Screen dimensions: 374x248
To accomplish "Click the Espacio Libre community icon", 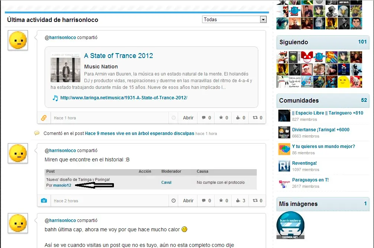I will click(284, 116).
